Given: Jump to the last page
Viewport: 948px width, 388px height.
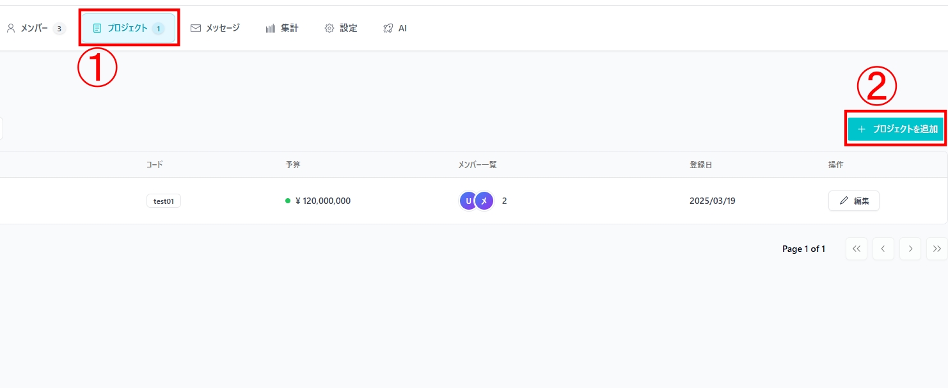Looking at the screenshot, I should 937,249.
